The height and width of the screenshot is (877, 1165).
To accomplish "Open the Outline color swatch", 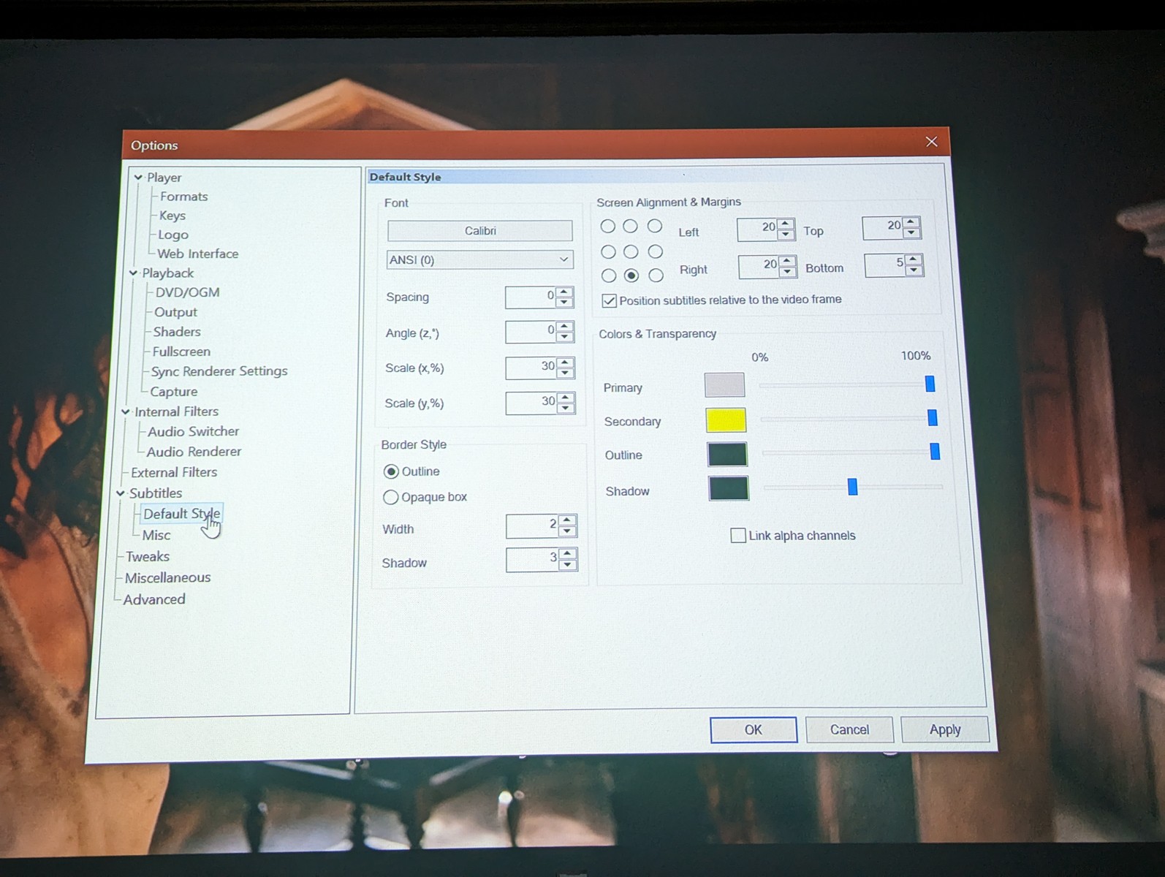I will [x=727, y=454].
